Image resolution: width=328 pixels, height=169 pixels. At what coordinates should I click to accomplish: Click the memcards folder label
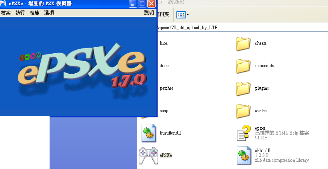pyautogui.click(x=264, y=66)
